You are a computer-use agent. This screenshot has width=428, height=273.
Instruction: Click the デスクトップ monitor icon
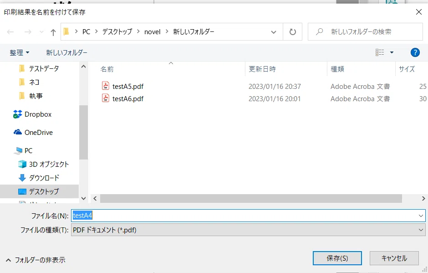pyautogui.click(x=22, y=191)
